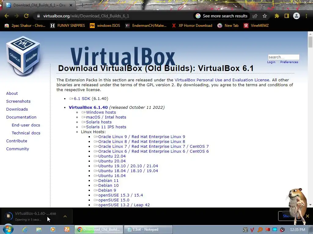Screen dimensions: 313x234
Task: Open the Documentation sidebar link
Action: click(21, 117)
